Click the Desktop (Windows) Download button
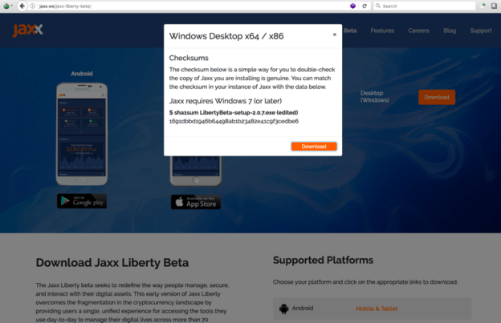Screen dimensions: 501x323 pos(437,97)
